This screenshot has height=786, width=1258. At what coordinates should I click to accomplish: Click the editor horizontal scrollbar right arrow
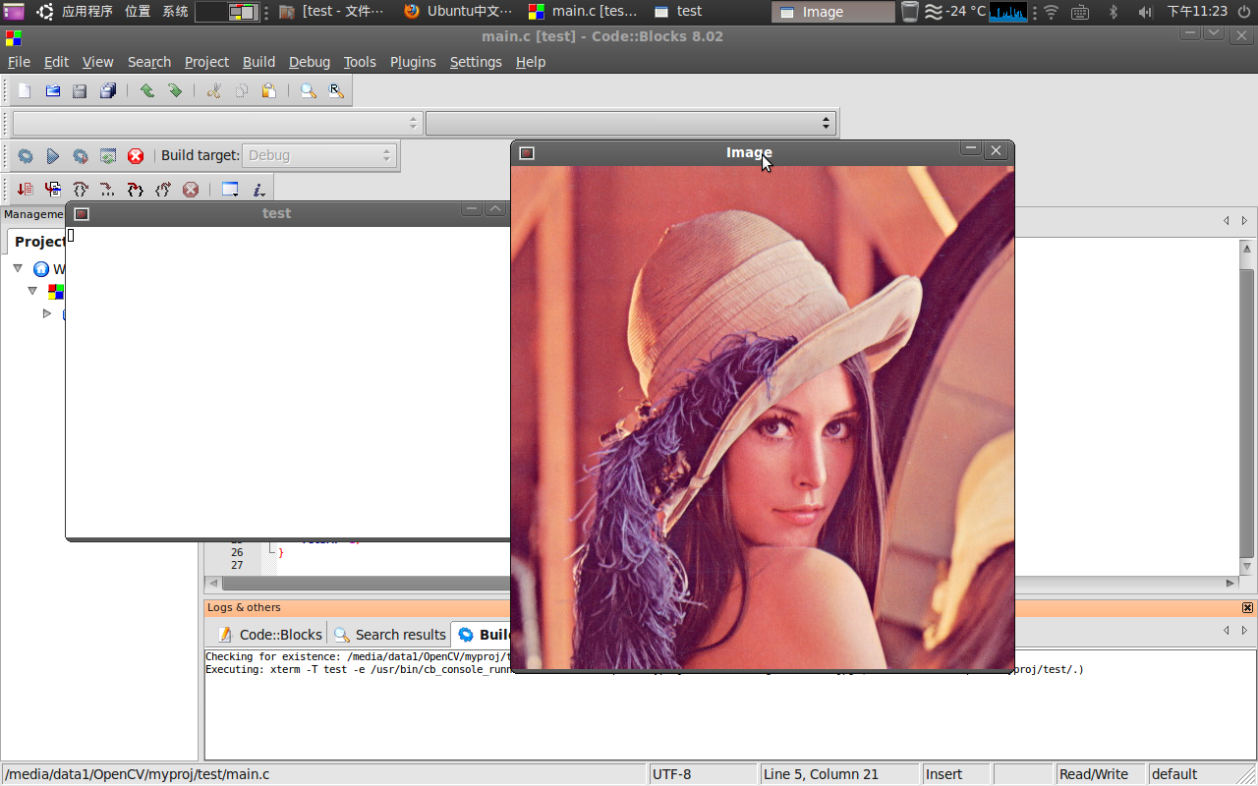point(1230,583)
